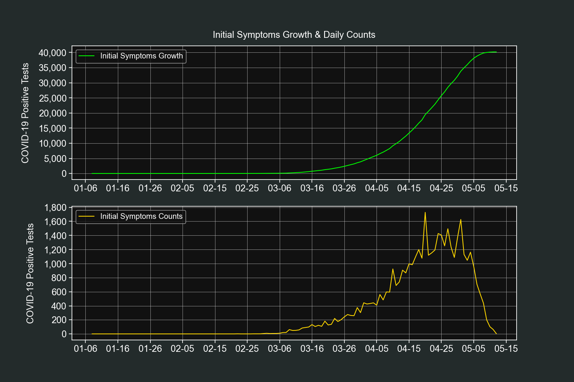The height and width of the screenshot is (382, 574).
Task: Click the 02-25 date under the growth chart
Action: (x=247, y=188)
